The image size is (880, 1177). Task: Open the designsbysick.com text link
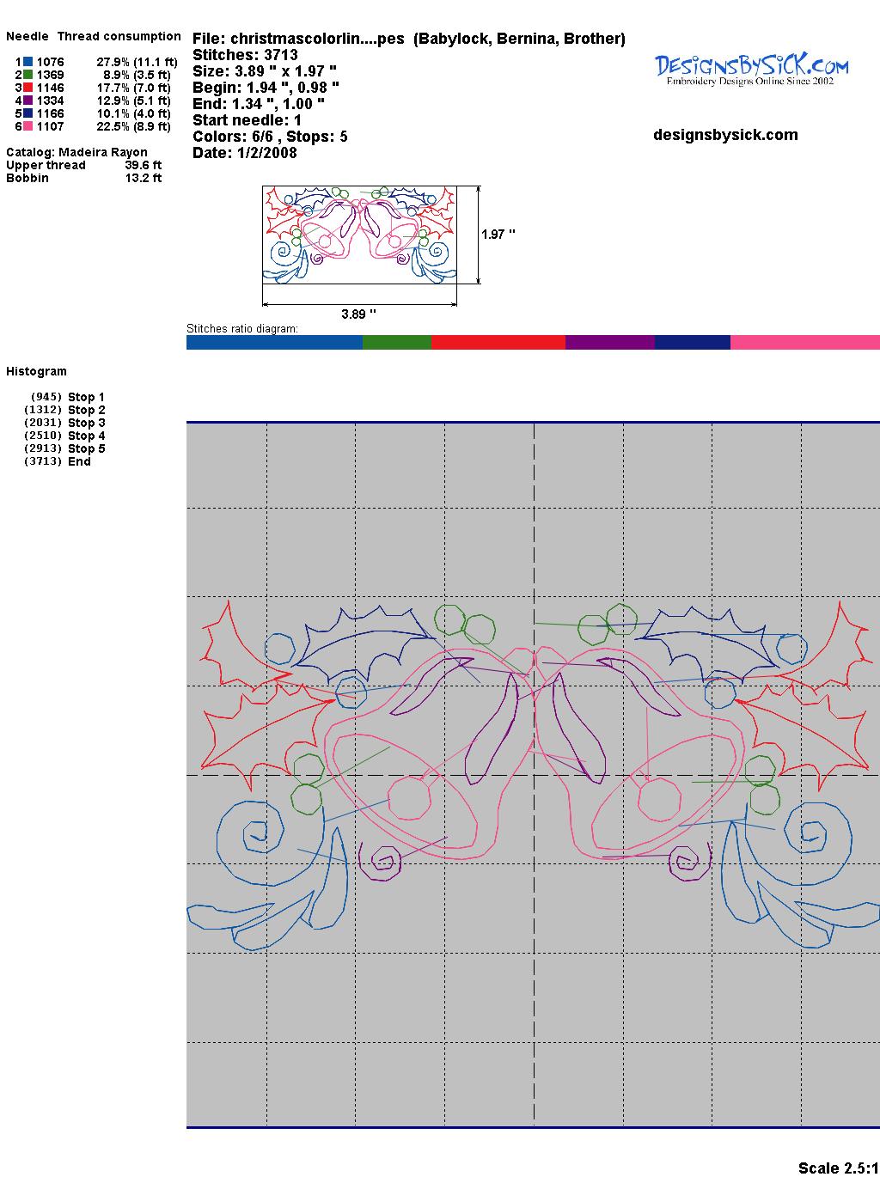click(725, 135)
